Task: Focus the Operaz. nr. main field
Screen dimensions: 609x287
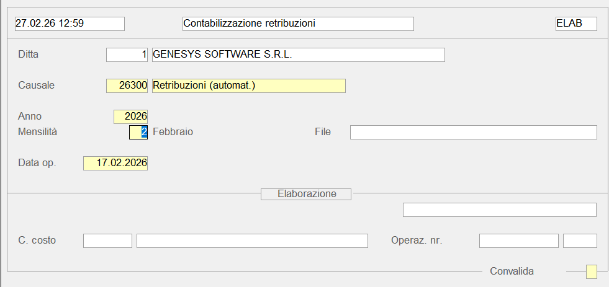Action: click(x=518, y=241)
